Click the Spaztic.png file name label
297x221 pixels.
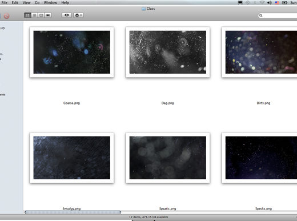[x=167, y=208]
